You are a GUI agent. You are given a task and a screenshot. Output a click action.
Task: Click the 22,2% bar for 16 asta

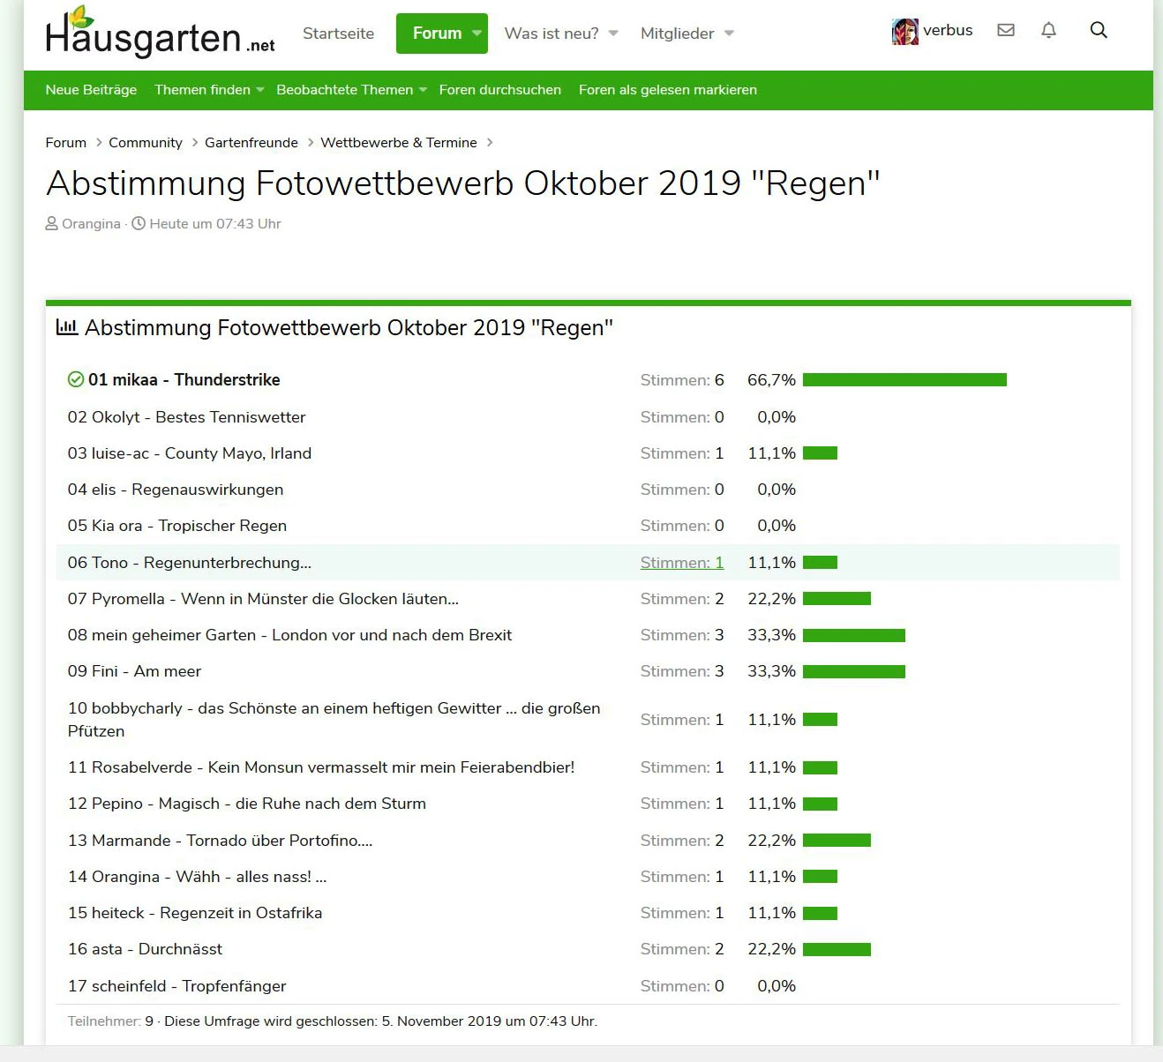click(x=837, y=950)
